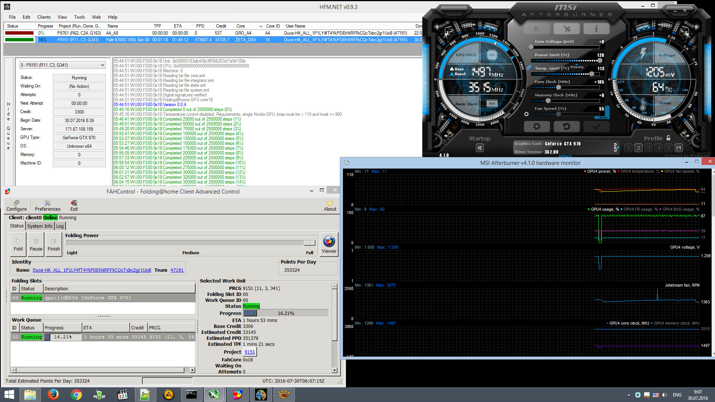This screenshot has width=715, height=402.
Task: Open Afterburner settings gear button
Action: pyautogui.click(x=537, y=127)
